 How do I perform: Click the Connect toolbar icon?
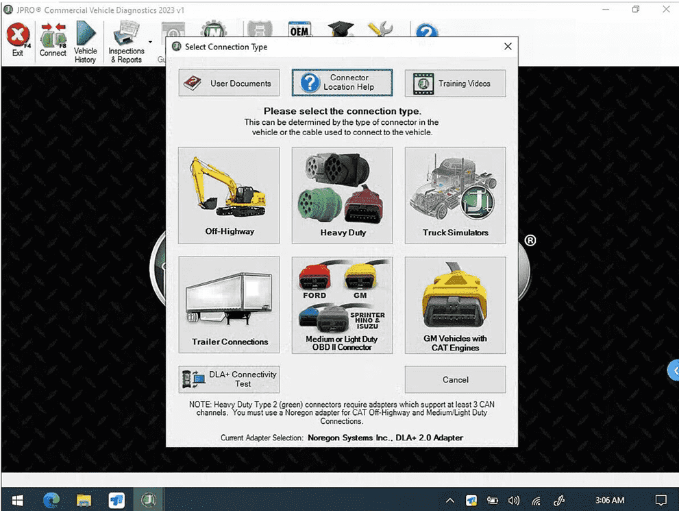(x=53, y=40)
